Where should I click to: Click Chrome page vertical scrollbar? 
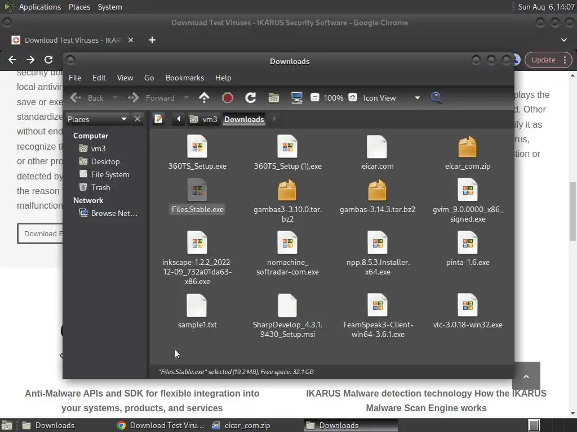pos(572,211)
